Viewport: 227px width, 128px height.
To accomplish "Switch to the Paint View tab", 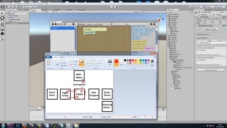I will point(62,57).
